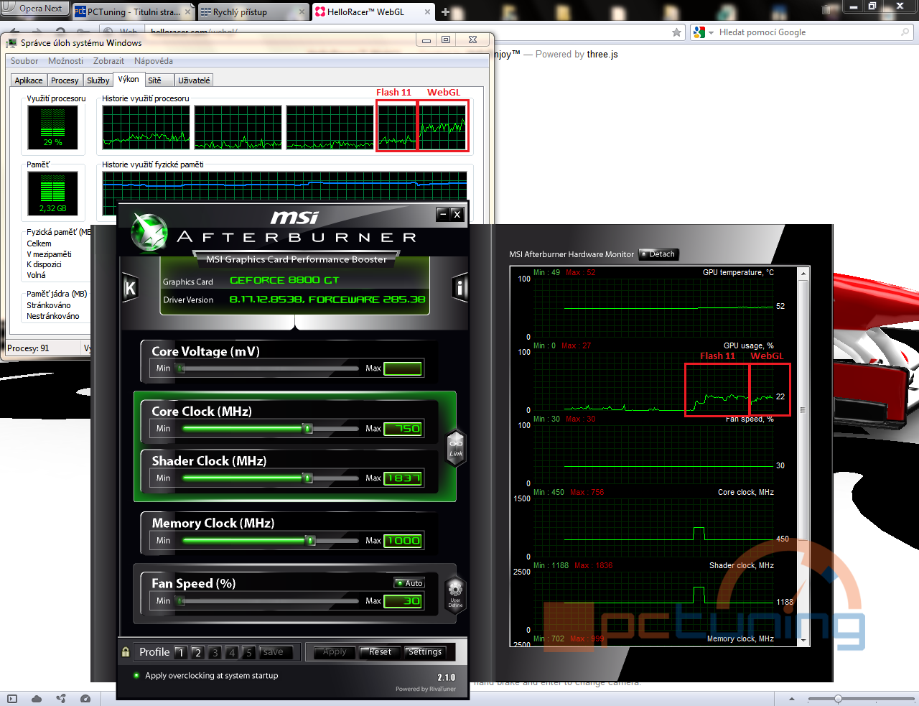919x706 pixels.
Task: Click the Core Voltage slider handle
Action: pos(181,368)
